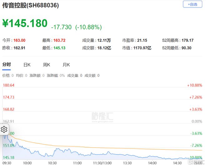This screenshot has width=206, height=166.
Task: Click the 11:00 time axis marker
Action: 77,163
